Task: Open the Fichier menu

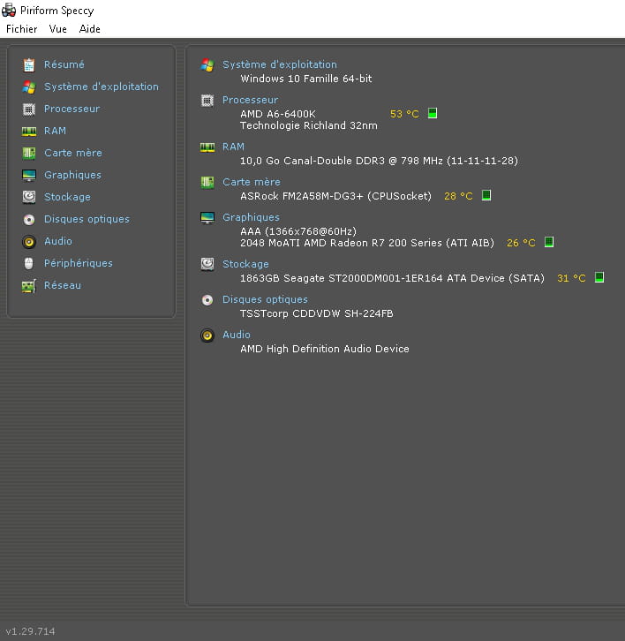Action: (x=22, y=29)
